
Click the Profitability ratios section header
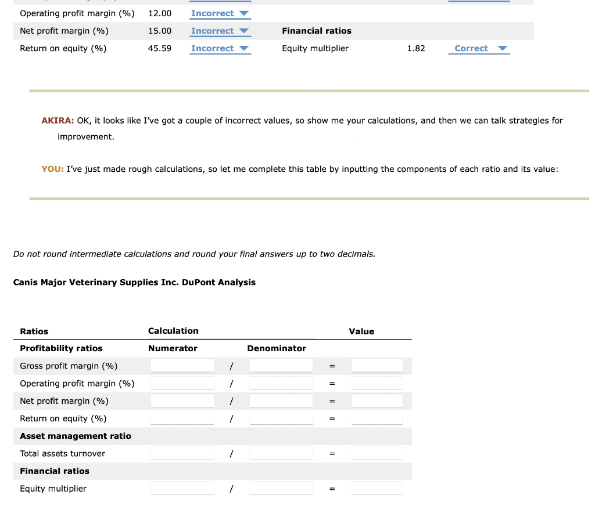click(x=61, y=348)
